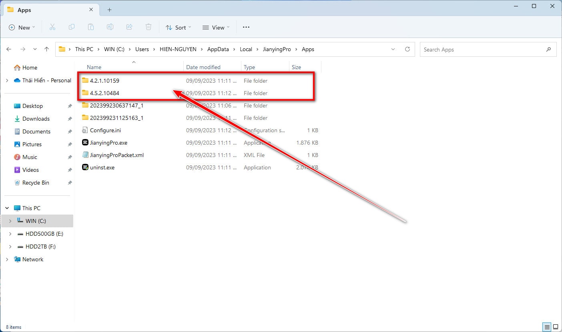Click the Cut scissors icon
Screen dimensions: 562x332
pyautogui.click(x=52, y=27)
